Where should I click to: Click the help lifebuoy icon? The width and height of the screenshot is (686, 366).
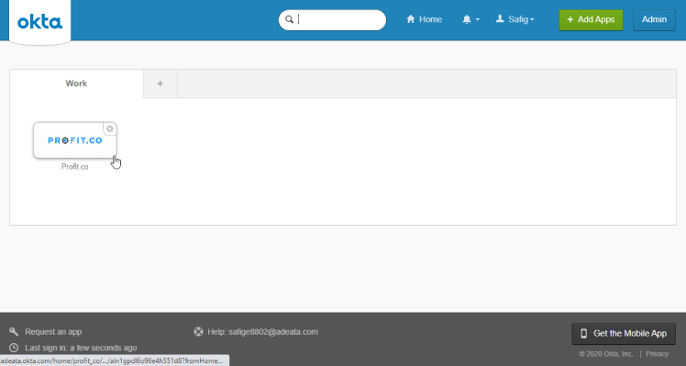click(x=198, y=331)
